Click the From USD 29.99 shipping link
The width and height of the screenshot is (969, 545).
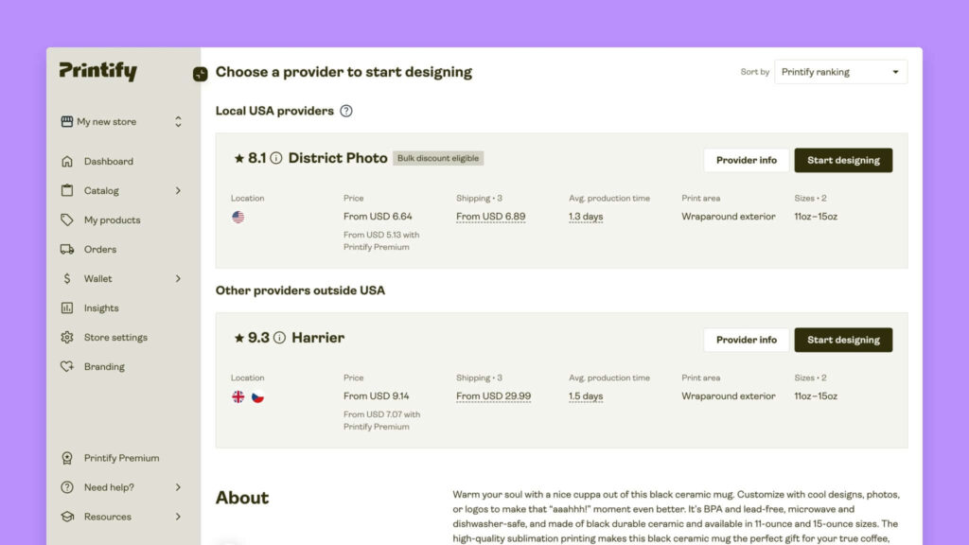[493, 396]
